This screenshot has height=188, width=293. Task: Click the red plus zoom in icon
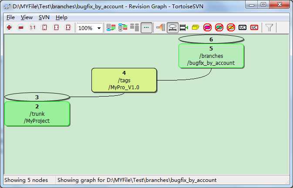[x=9, y=27]
